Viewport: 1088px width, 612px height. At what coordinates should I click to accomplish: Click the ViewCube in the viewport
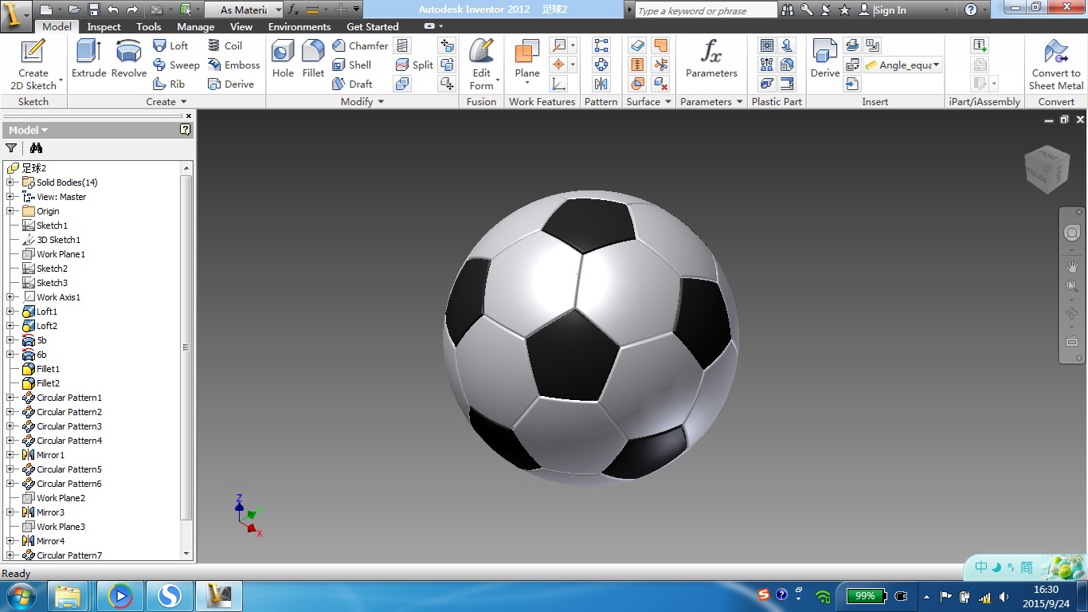(x=1045, y=169)
